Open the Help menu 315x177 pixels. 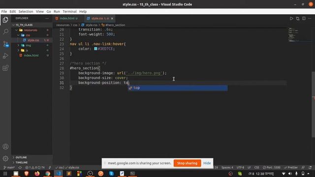(83, 11)
